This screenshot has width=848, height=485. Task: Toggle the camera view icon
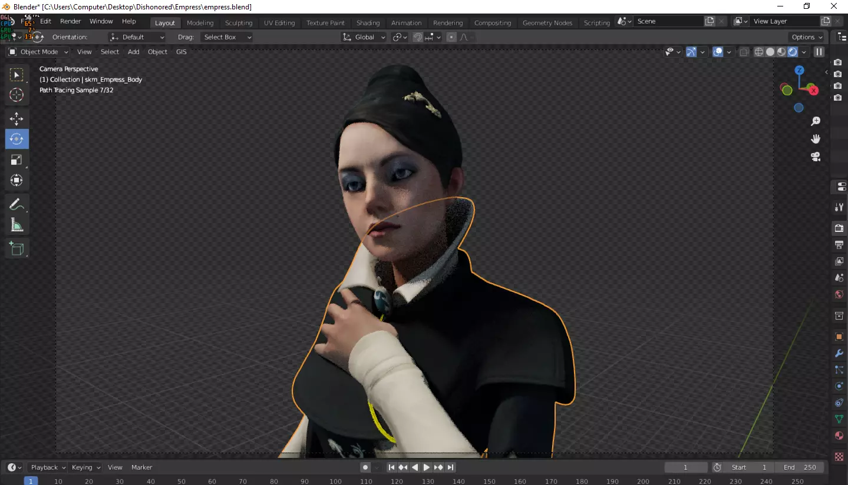point(816,157)
